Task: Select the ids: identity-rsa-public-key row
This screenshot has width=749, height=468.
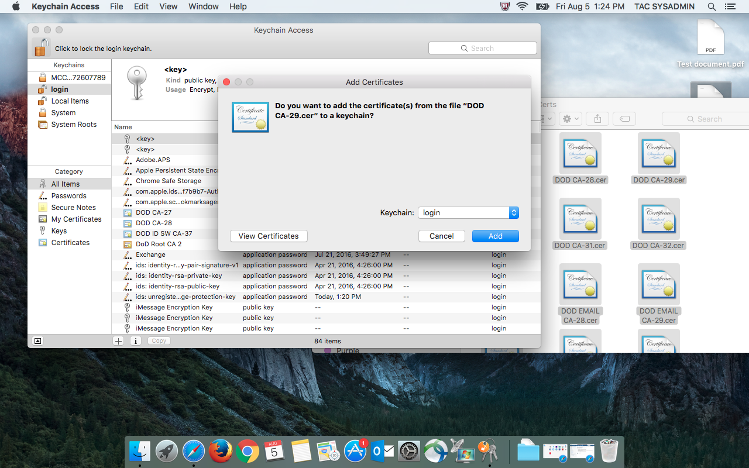Action: pos(326,286)
